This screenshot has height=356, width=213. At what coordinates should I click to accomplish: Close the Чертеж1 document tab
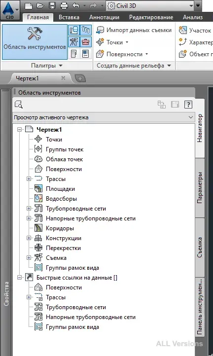click(x=63, y=78)
